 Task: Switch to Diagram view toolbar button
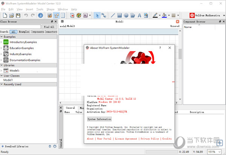(x=56, y=15)
